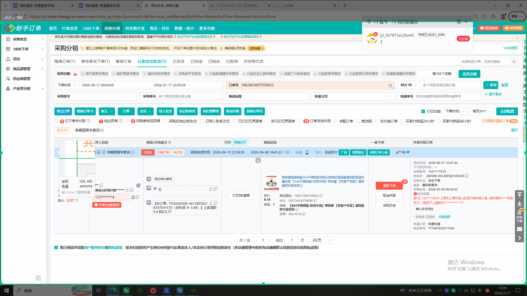The width and height of the screenshot is (527, 296).
Task: Open 手机下单 from the right float bar
Action: pyautogui.click(x=519, y=216)
